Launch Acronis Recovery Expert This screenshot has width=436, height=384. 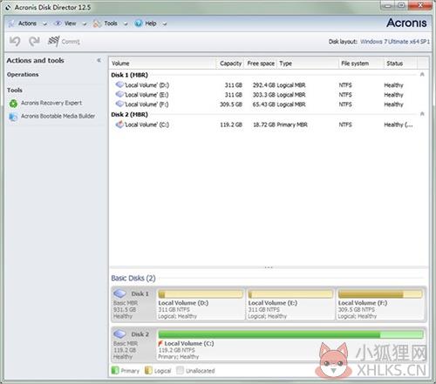point(51,103)
